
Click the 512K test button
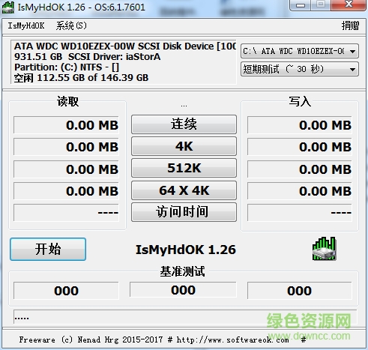coord(184,168)
